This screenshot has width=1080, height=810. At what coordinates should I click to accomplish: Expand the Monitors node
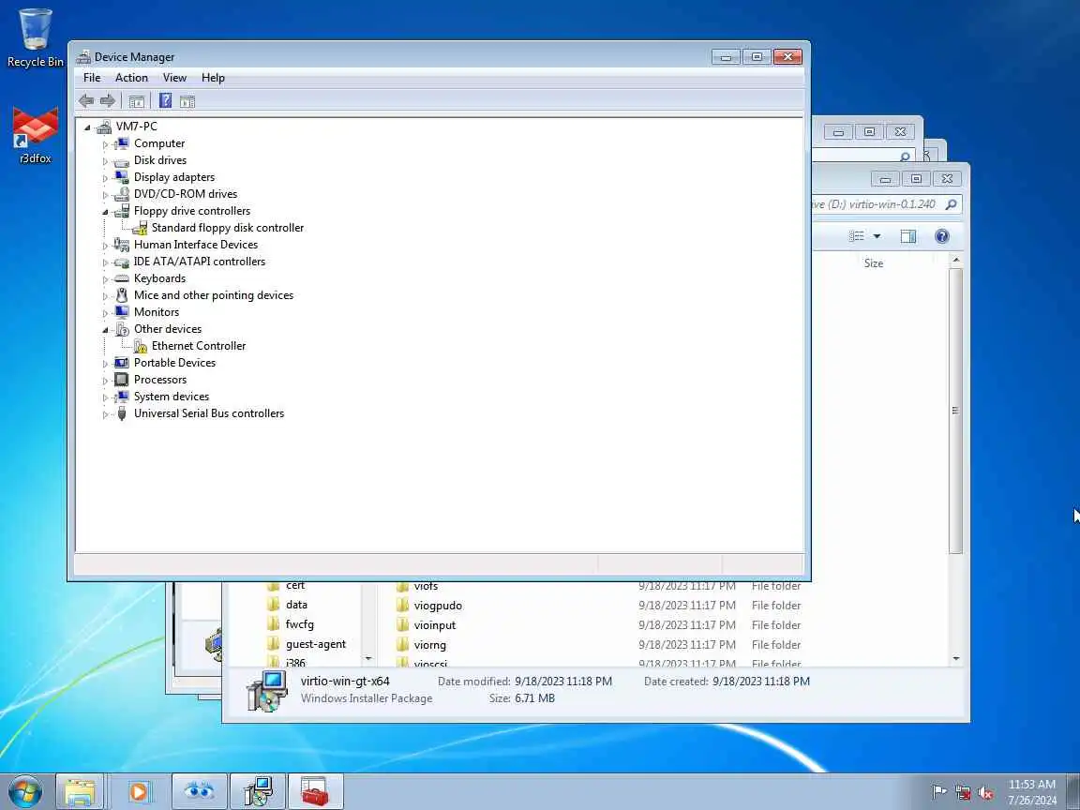105,313
